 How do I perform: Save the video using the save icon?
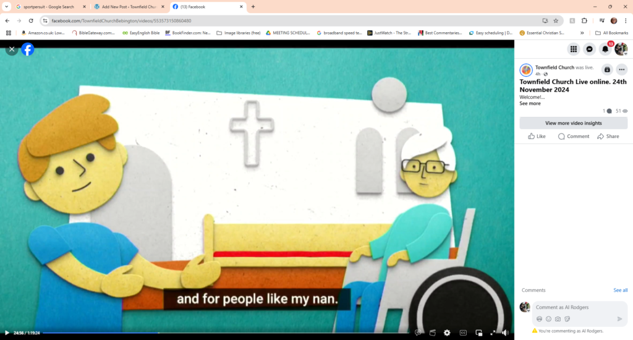607,69
